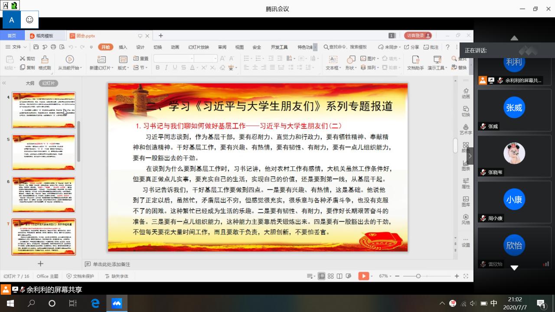
Task: Toggle italic text formatting
Action: click(166, 68)
